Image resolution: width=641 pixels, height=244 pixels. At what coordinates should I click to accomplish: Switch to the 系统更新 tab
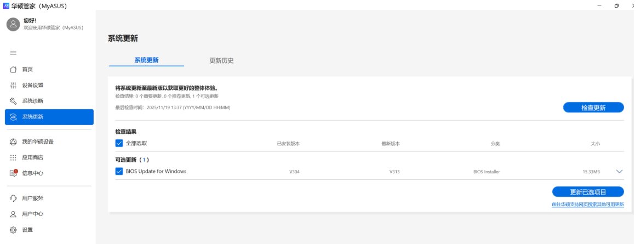[146, 60]
